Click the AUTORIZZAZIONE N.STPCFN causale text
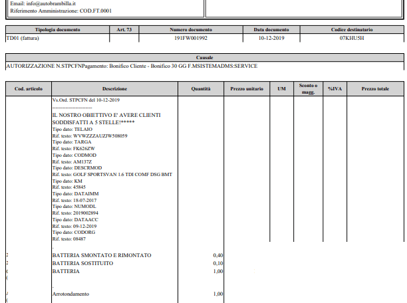 tap(131, 66)
